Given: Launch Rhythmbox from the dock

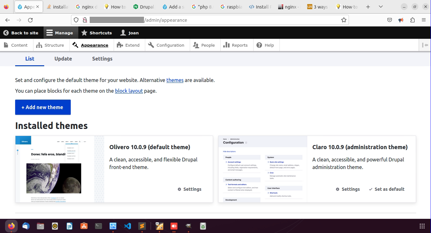Looking at the screenshot, I should [x=55, y=226].
